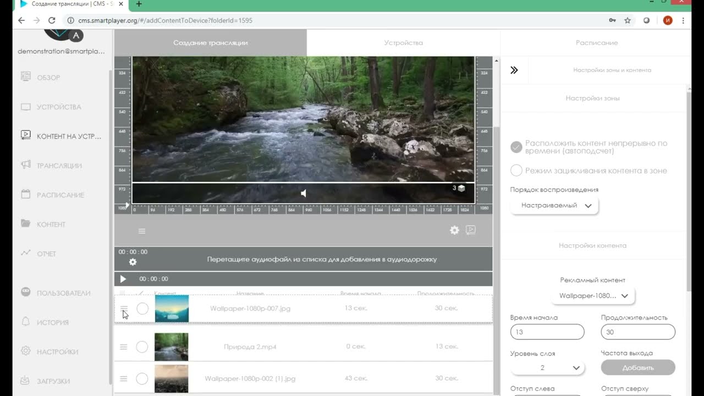The width and height of the screenshot is (704, 396).
Task: Open the Настраиваемый playback order dropdown
Action: (554, 205)
